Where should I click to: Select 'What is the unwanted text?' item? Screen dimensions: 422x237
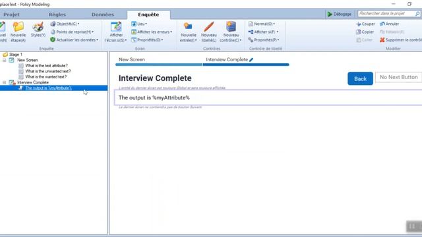tap(48, 71)
